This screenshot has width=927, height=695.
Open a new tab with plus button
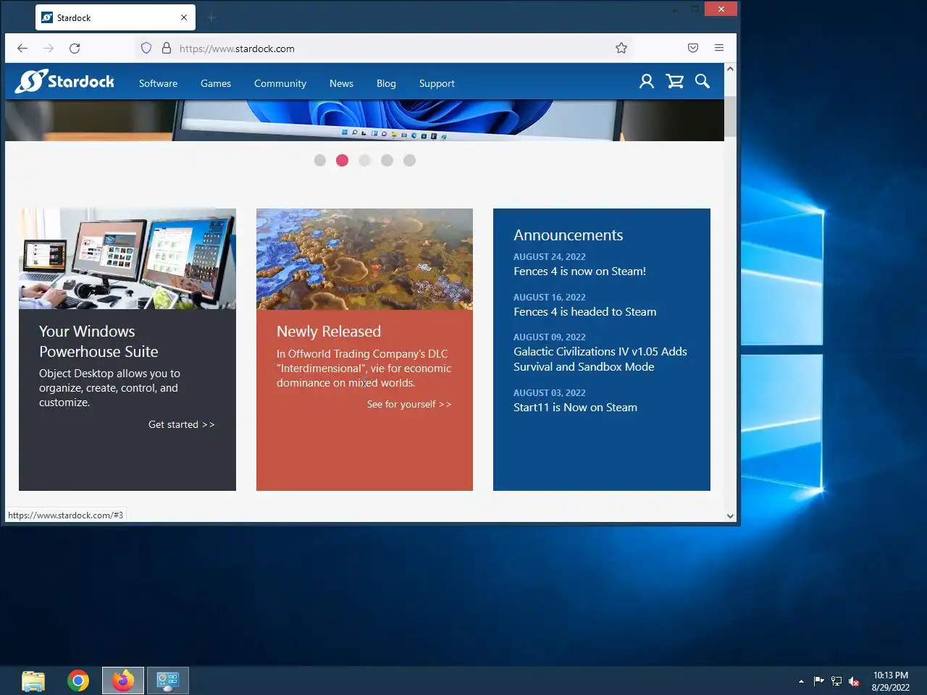211,17
